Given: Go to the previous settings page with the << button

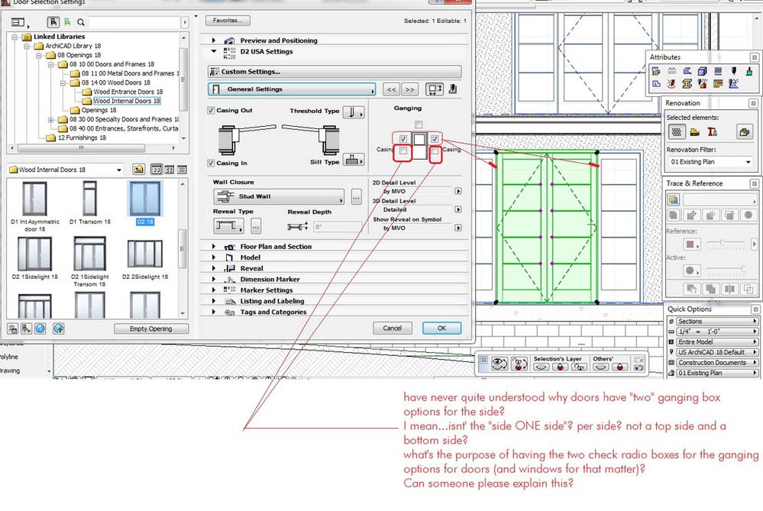Looking at the screenshot, I should [392, 89].
